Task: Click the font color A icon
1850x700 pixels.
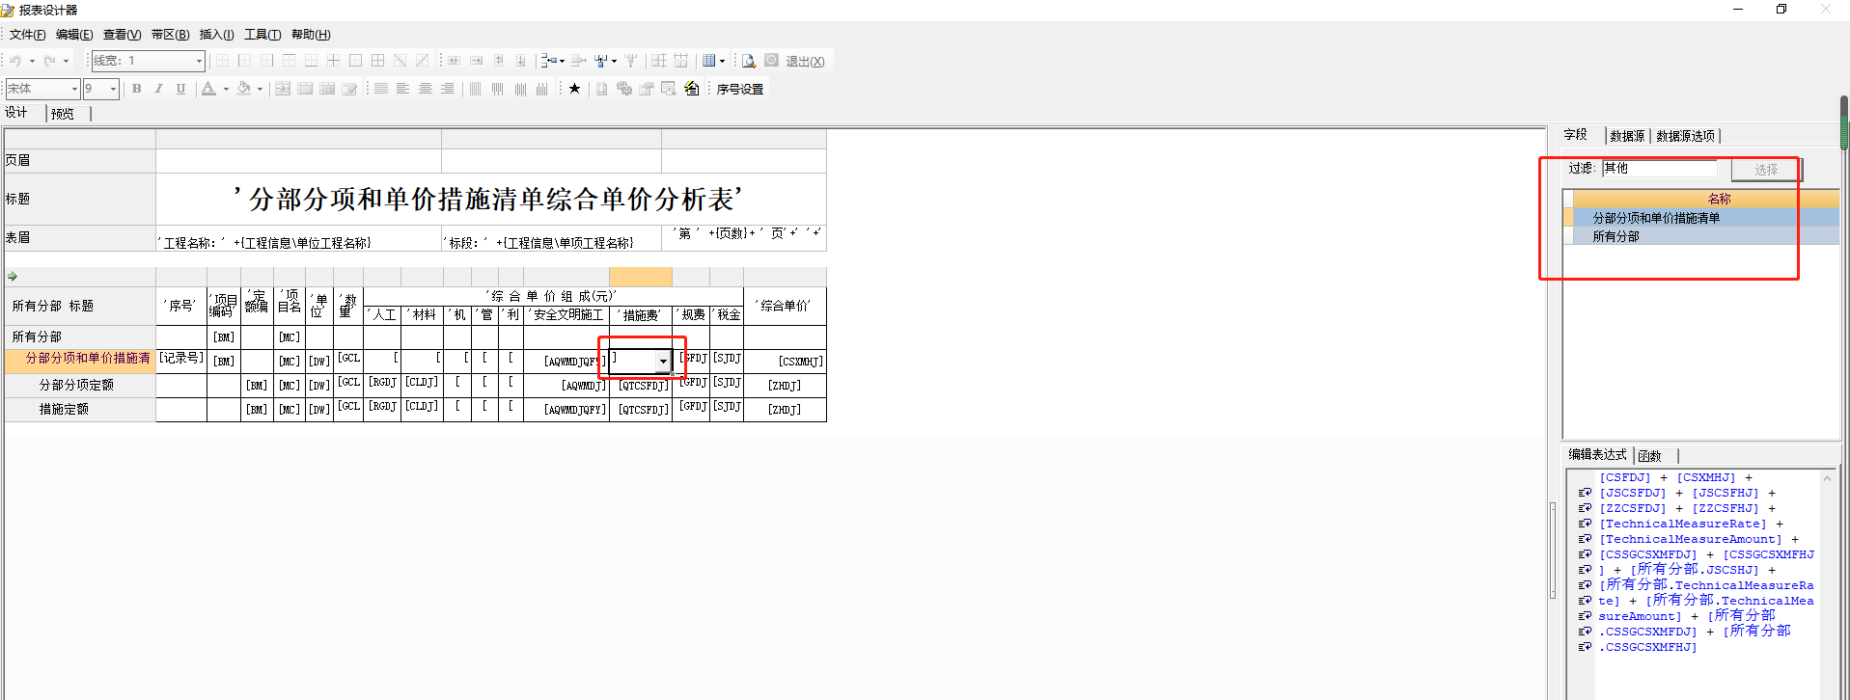Action: click(208, 89)
